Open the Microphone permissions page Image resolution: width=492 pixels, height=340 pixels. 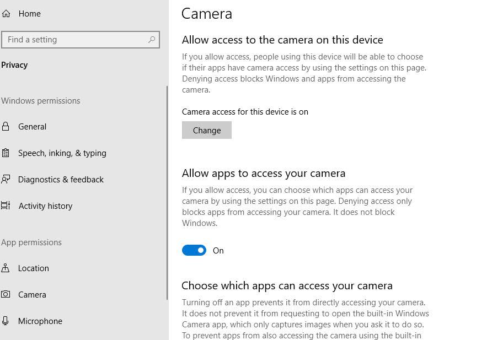click(x=40, y=321)
